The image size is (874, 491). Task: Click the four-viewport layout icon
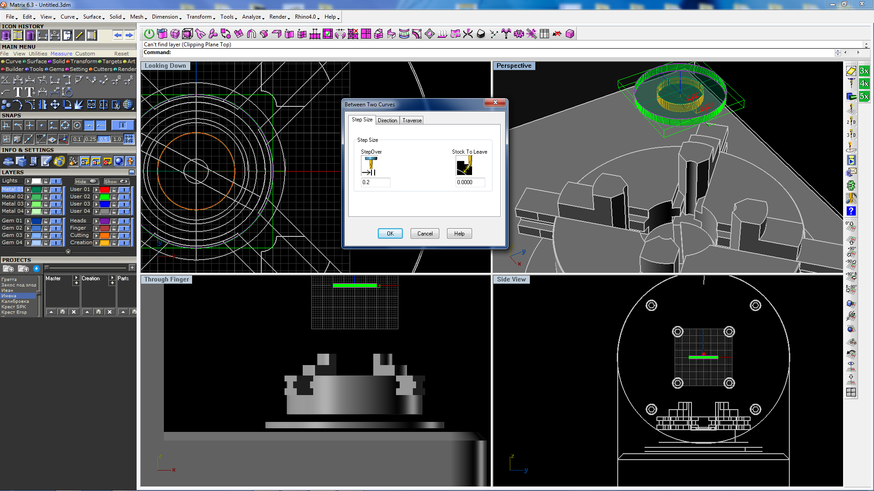[x=851, y=392]
